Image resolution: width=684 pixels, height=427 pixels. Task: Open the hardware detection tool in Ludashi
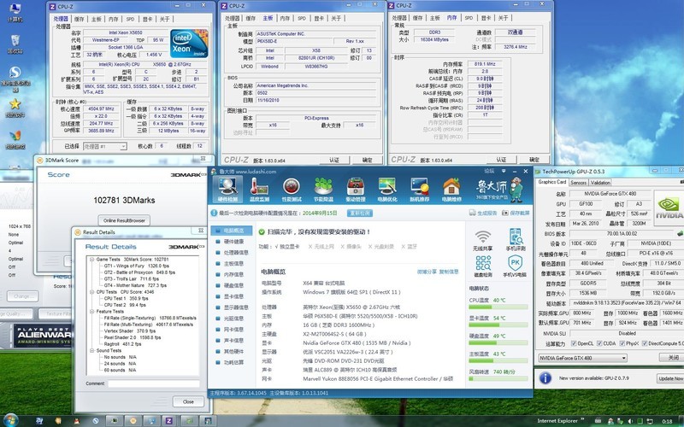click(227, 189)
